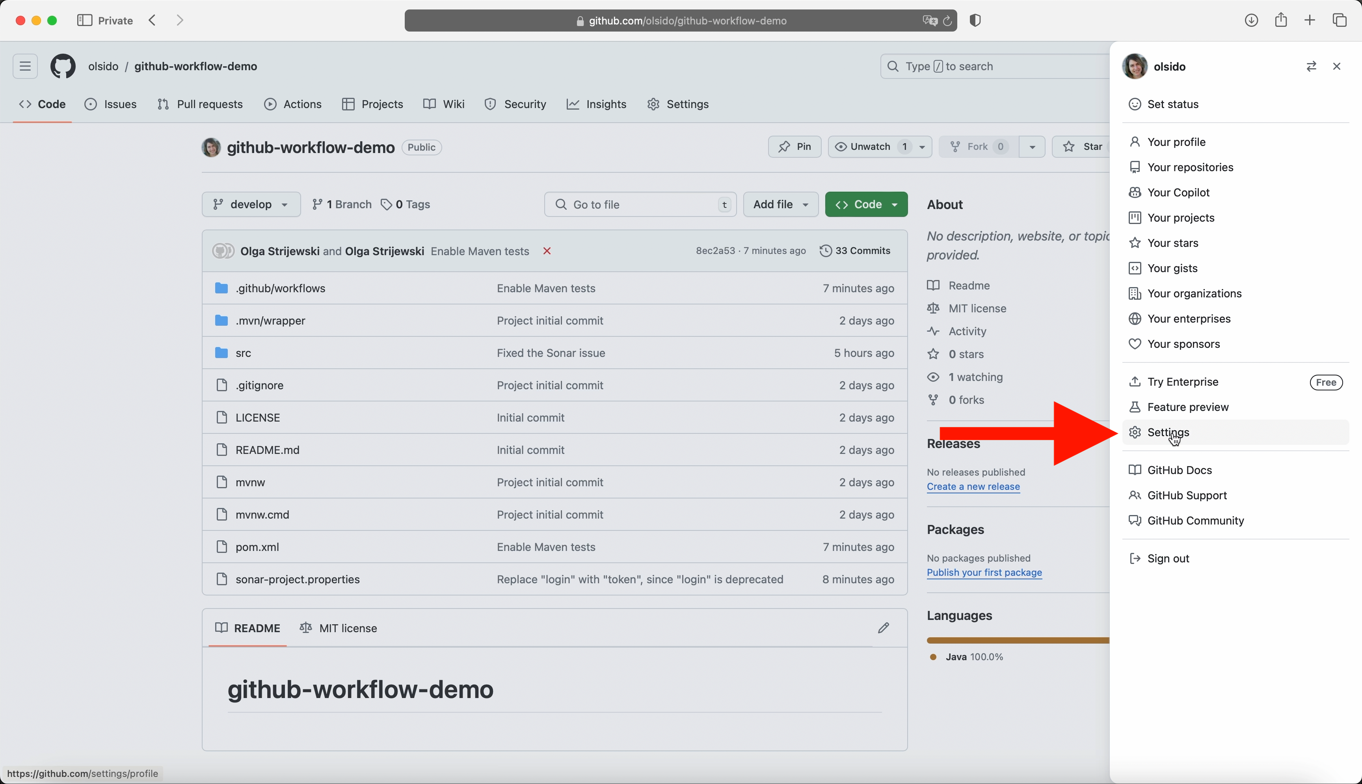Click the account switcher arrows icon
The width and height of the screenshot is (1362, 784).
[x=1311, y=66]
